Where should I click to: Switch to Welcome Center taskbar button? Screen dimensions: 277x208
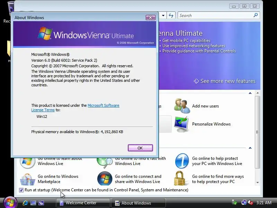[x=83, y=203]
